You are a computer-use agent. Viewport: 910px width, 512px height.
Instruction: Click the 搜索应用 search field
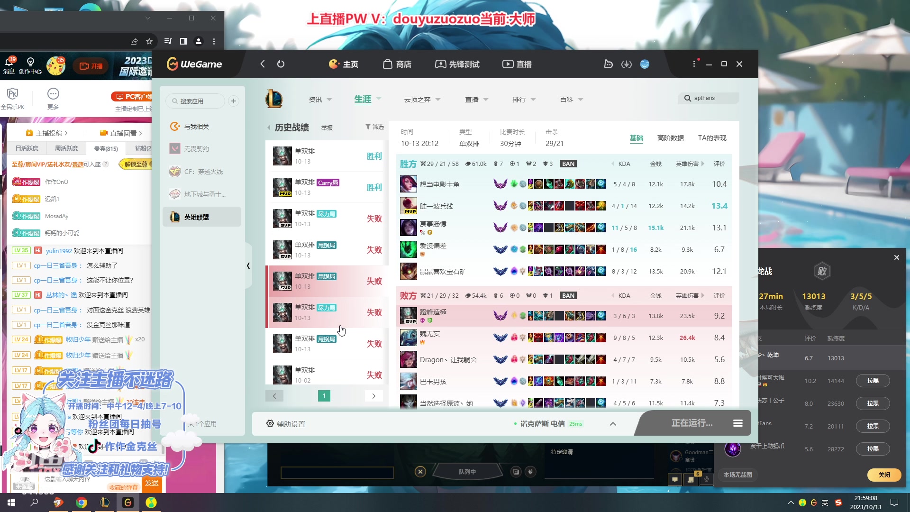click(x=196, y=101)
